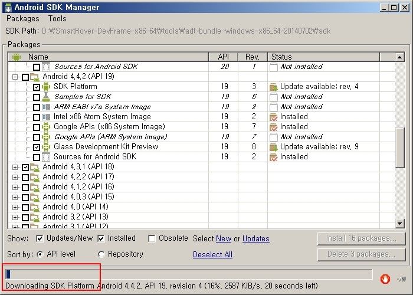Click the Deselect All link
Viewport: 413px width, 295px height.
click(212, 254)
